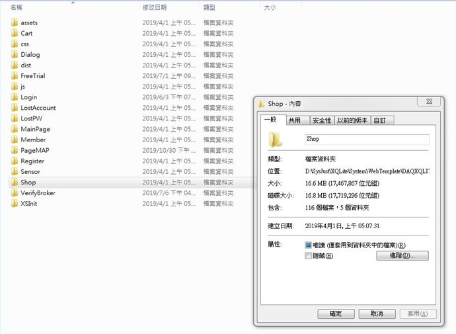This screenshot has height=334, width=456.
Task: Click the js folder icon
Action: pyautogui.click(x=15, y=87)
